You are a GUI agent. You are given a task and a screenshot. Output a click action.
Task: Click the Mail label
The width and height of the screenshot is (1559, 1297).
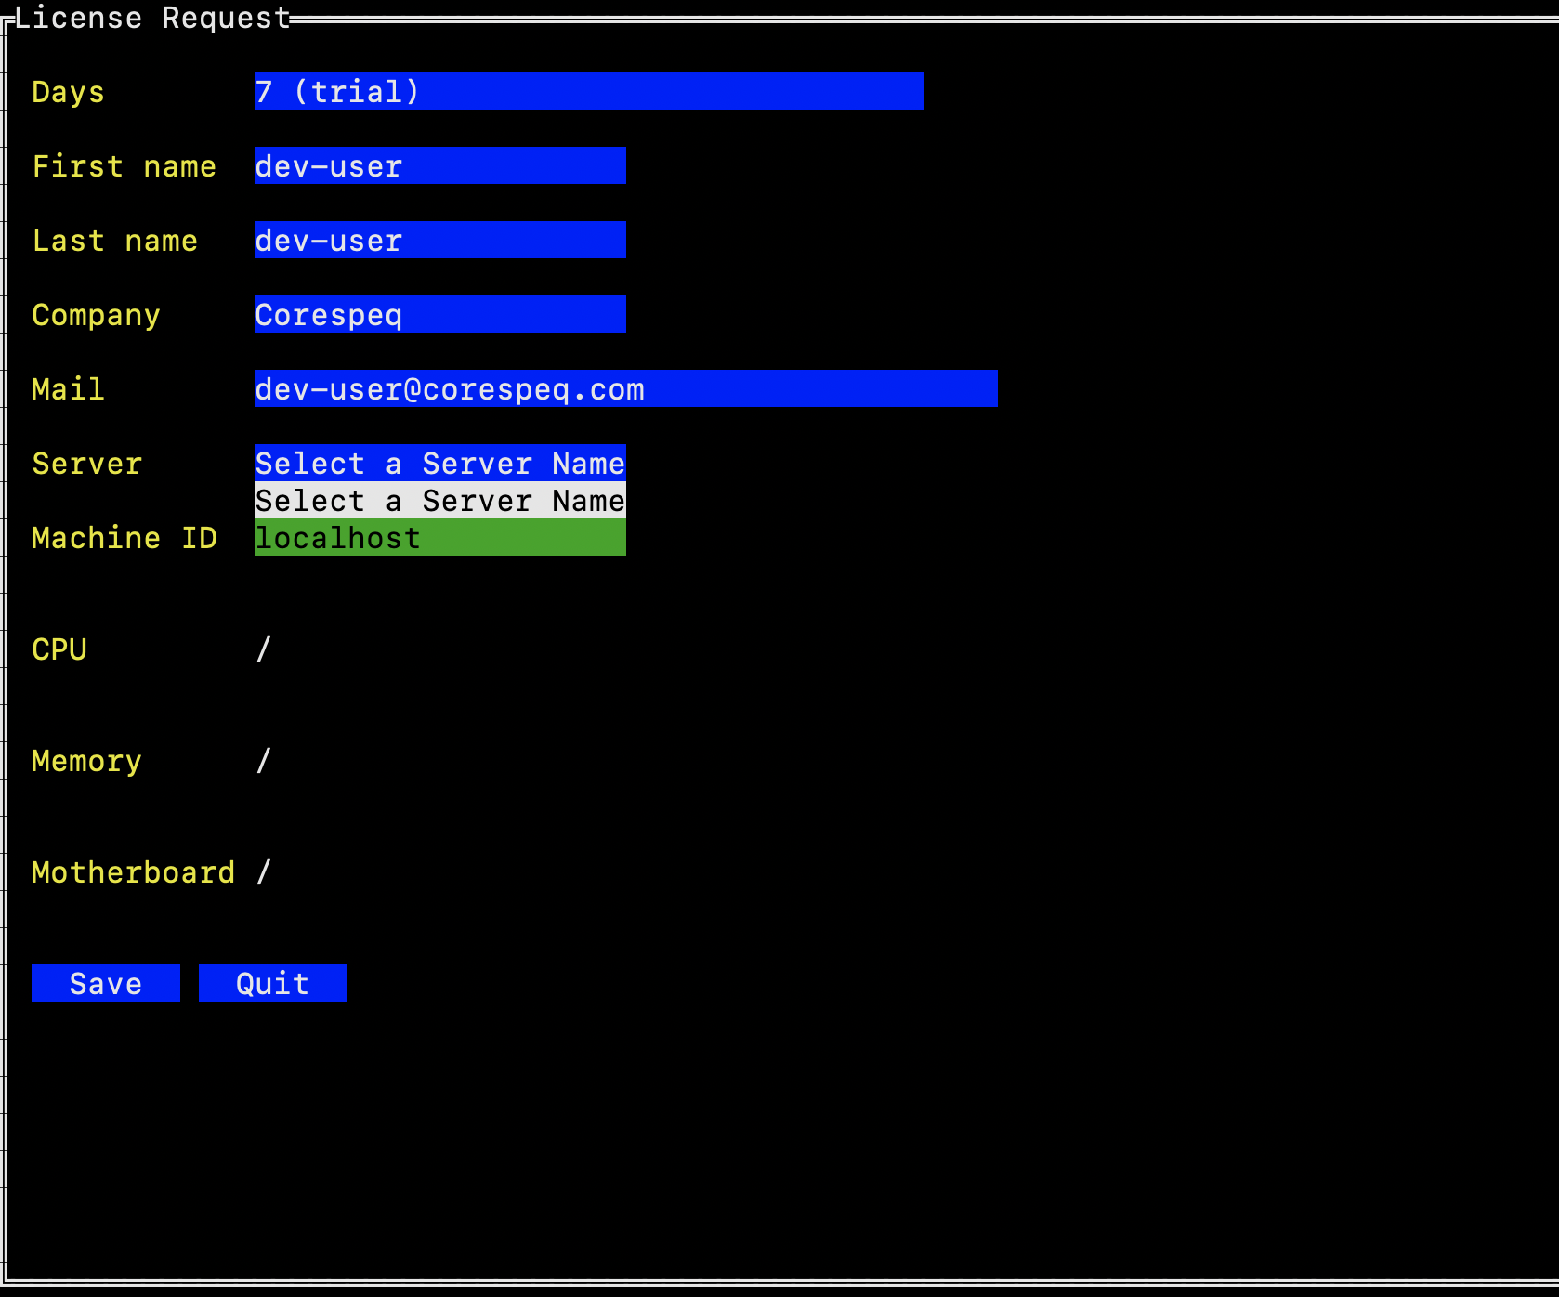68,389
